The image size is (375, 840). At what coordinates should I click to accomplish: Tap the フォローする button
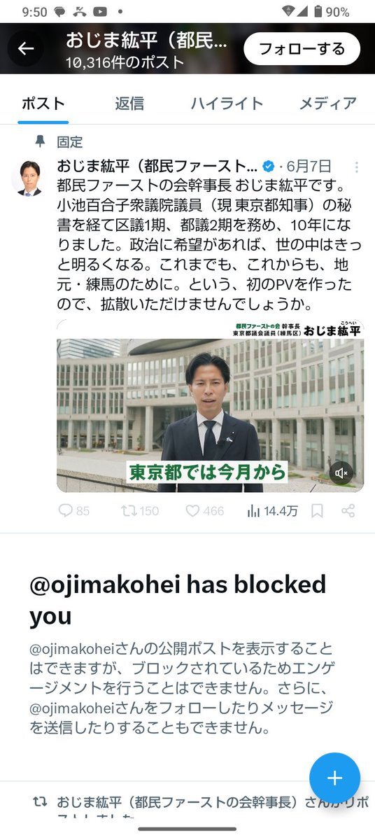pyautogui.click(x=302, y=48)
